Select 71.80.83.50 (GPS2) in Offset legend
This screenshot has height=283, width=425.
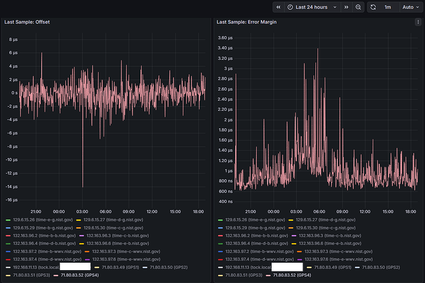[x=169, y=267]
